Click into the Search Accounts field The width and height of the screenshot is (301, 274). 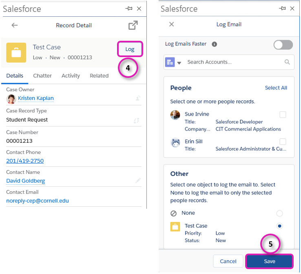pyautogui.click(x=232, y=62)
